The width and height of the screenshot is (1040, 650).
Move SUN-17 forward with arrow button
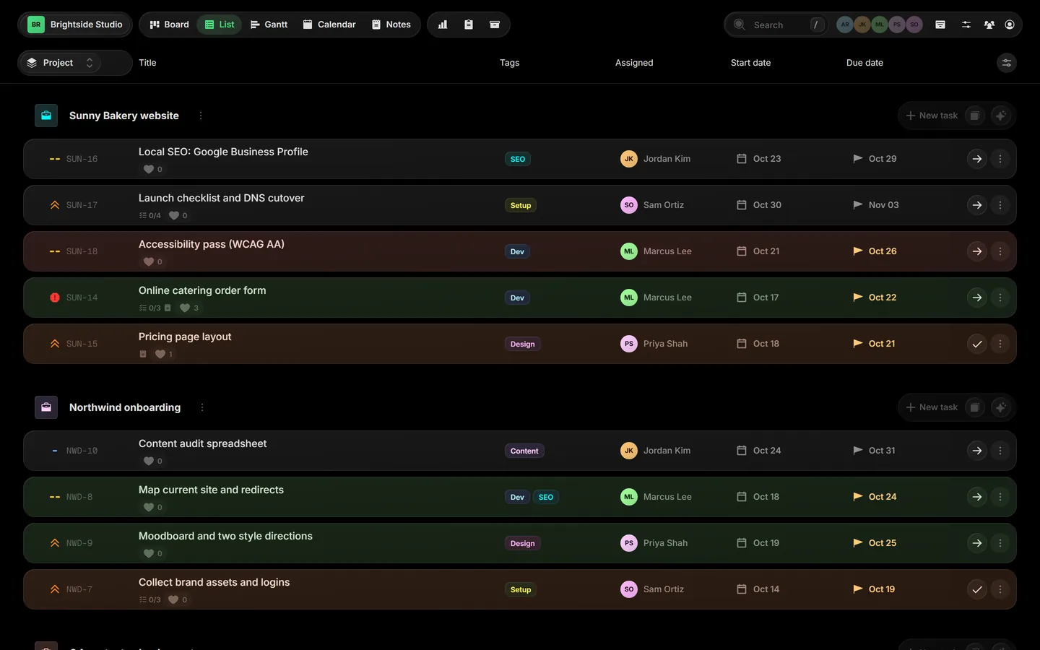point(977,205)
